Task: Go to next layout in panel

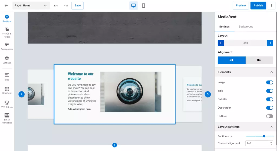Action: coord(270,43)
